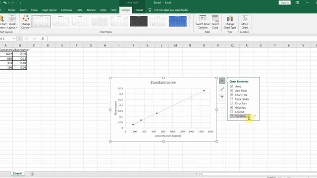Move chart styles gallery up one row

pos(189,17)
